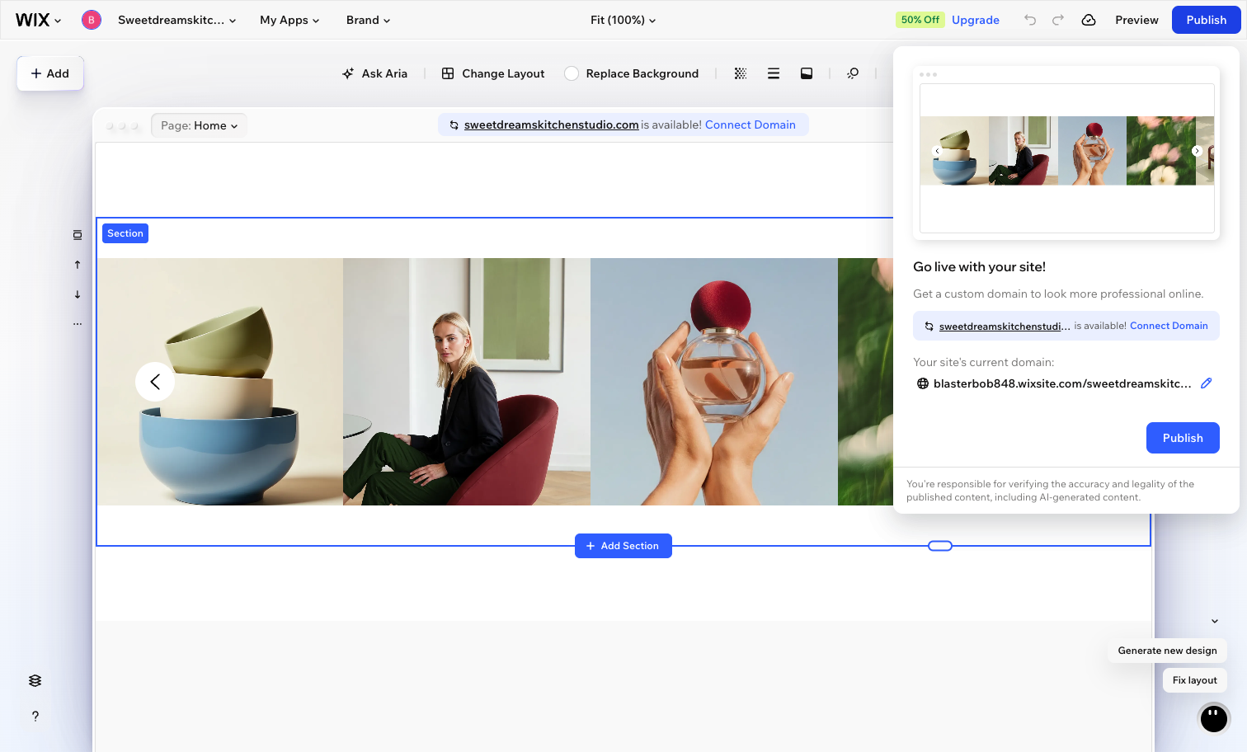This screenshot has width=1247, height=752.
Task: Click the 50% Off badge
Action: click(920, 20)
